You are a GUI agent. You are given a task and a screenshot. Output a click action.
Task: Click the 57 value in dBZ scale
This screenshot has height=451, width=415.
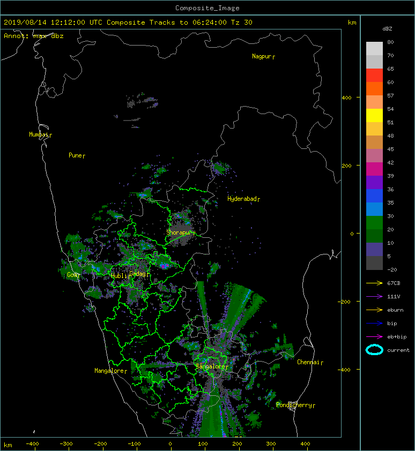point(390,95)
